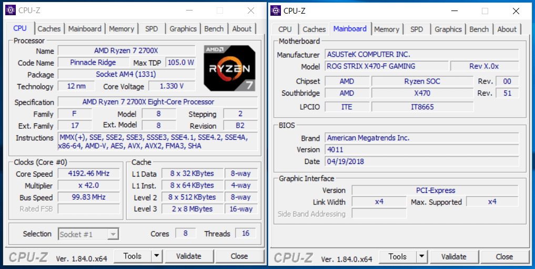Image resolution: width=535 pixels, height=269 pixels.
Task: Close the right CPU-Z window via X
Action: coord(516,11)
